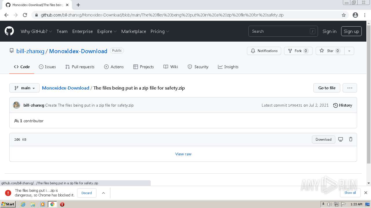Expand the blocked download options chevron
This screenshot has height=208, width=371.
click(x=103, y=193)
